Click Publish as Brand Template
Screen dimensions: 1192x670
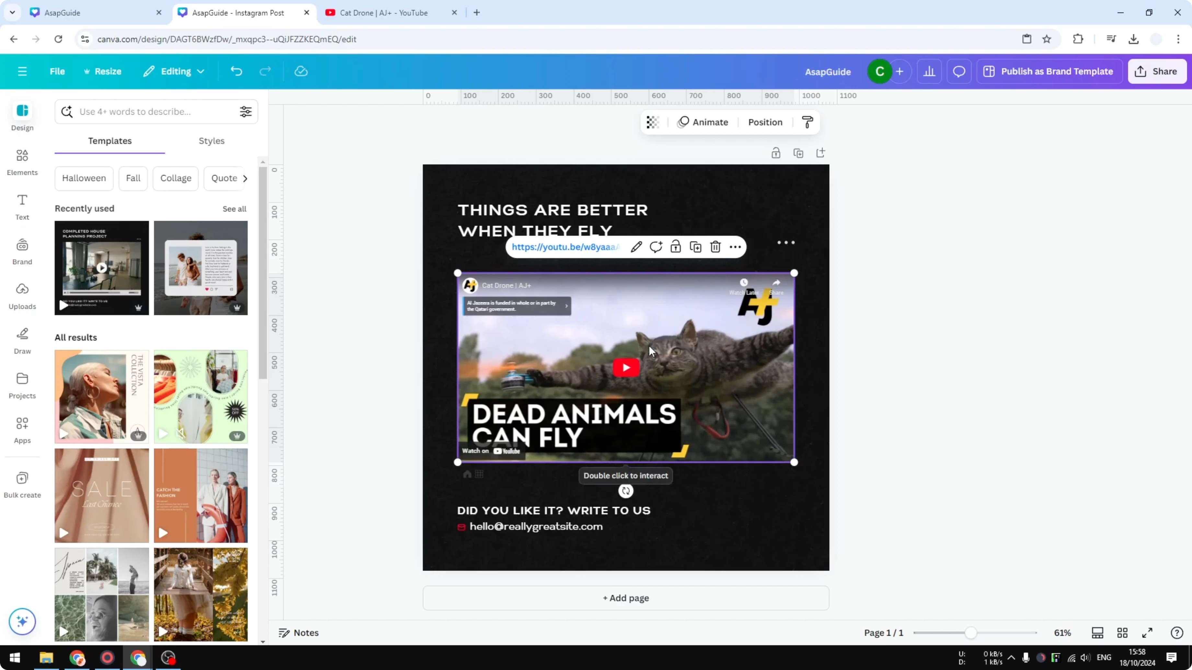[1049, 71]
